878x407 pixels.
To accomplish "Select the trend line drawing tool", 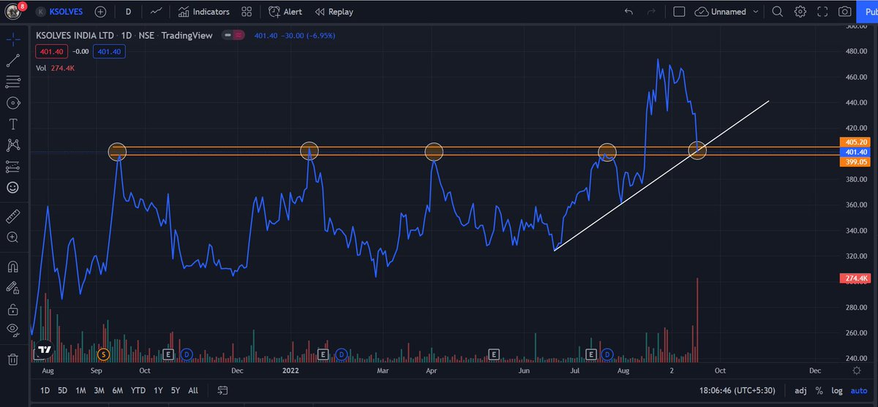I will pos(12,62).
